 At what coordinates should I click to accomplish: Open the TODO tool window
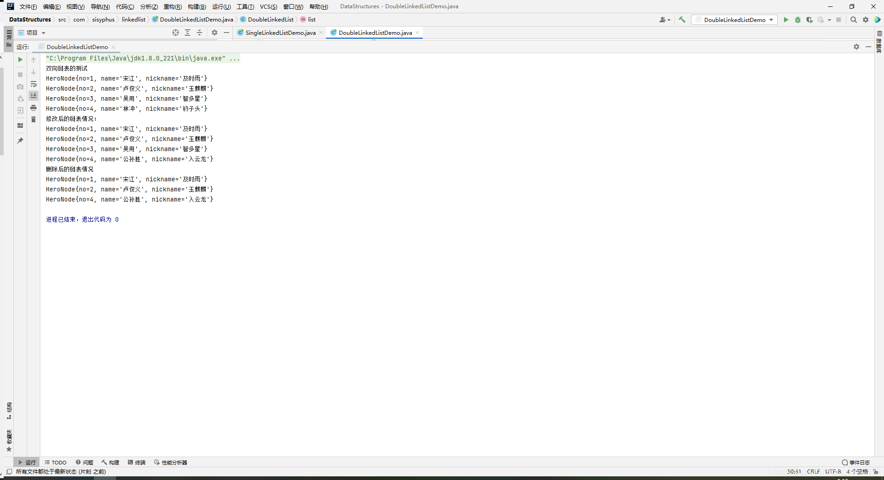(x=55, y=463)
